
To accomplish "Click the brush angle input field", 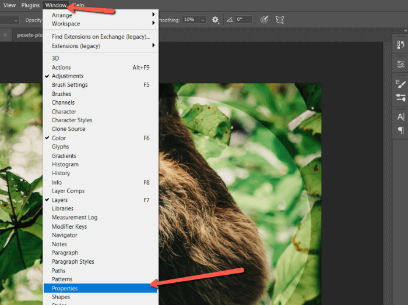I will [x=244, y=20].
